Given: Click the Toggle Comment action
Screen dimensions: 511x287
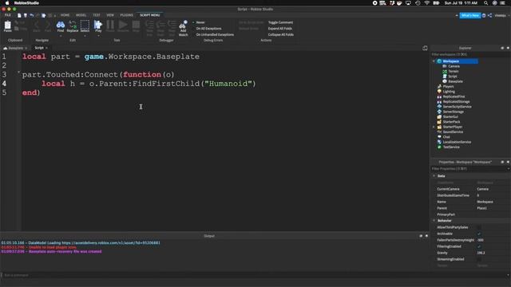Looking at the screenshot, I should 280,22.
